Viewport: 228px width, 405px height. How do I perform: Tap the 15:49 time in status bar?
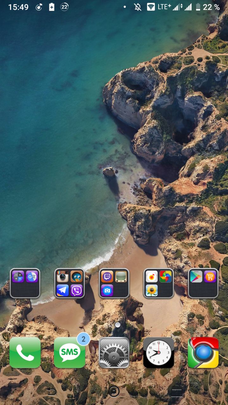18,7
